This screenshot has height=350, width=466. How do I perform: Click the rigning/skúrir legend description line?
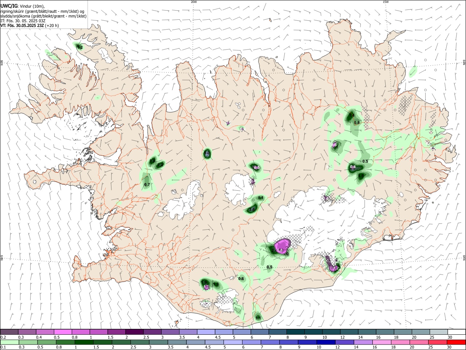pyautogui.click(x=42, y=11)
